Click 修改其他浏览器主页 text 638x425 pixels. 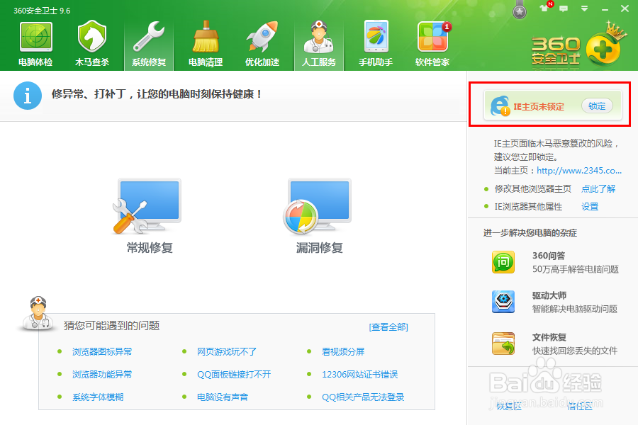tap(533, 188)
